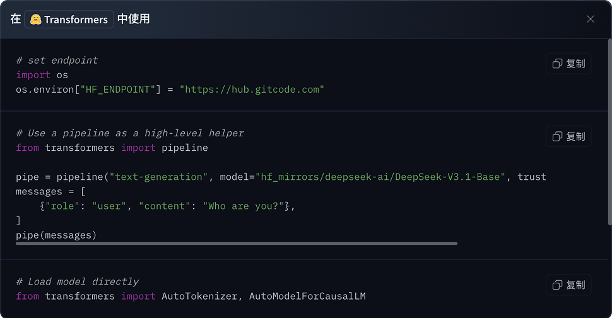Click the "Who are you?" message text
The width and height of the screenshot is (612, 318).
(x=243, y=206)
